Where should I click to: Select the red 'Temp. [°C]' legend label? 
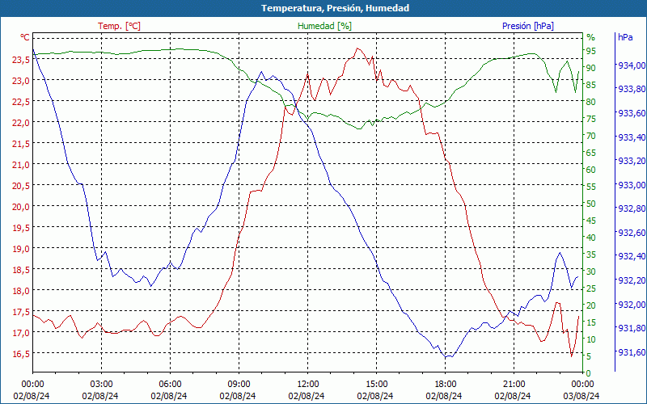[x=119, y=26]
